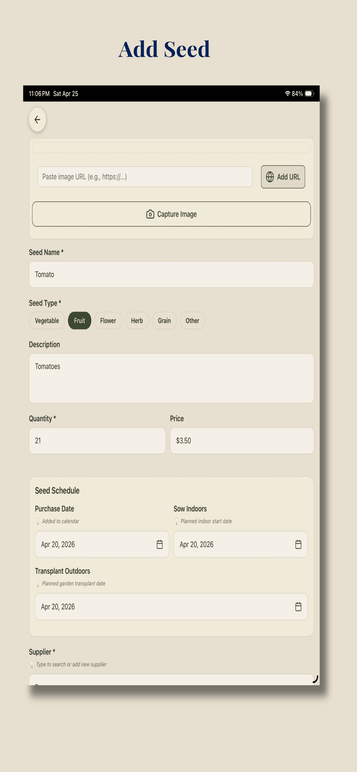The height and width of the screenshot is (772, 357).
Task: Open calendar icon for Transplant Outdoors
Action: [x=298, y=607]
